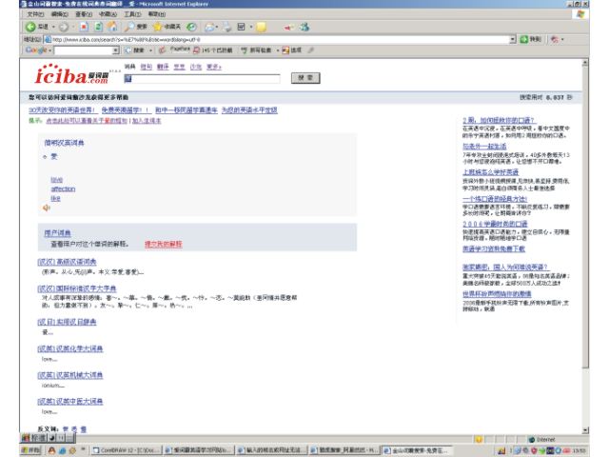Click the Windows Start button
The height and width of the screenshot is (457, 609).
30,450
